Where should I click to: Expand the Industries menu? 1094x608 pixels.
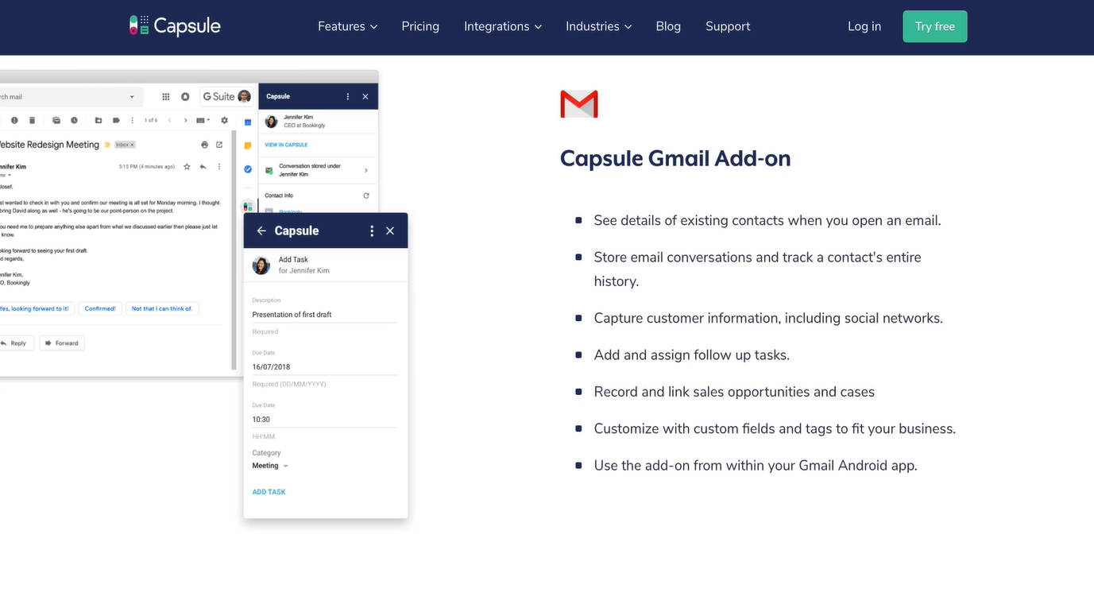[598, 26]
